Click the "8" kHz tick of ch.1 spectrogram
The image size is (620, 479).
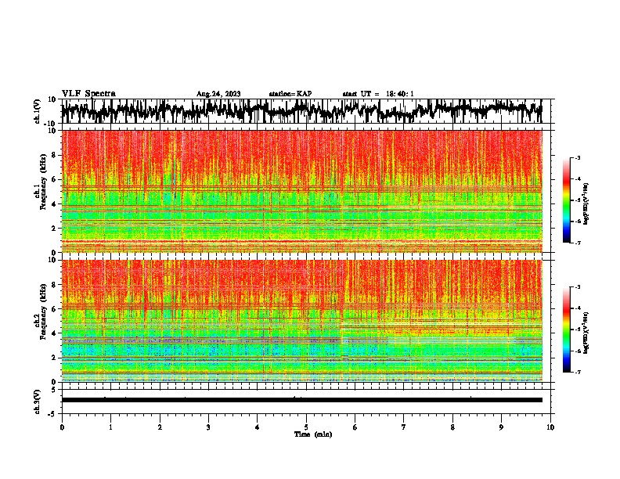coord(54,155)
